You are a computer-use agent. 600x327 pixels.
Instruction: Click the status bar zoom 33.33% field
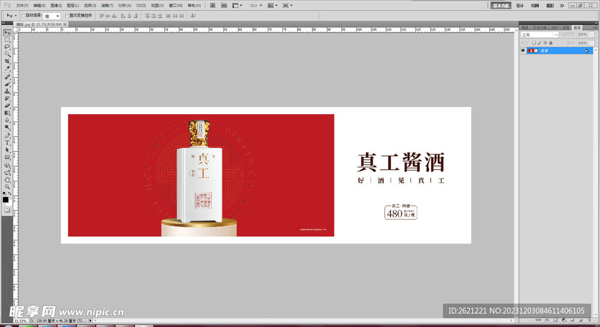(21, 321)
